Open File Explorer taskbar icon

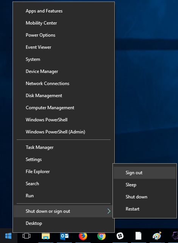46,236
